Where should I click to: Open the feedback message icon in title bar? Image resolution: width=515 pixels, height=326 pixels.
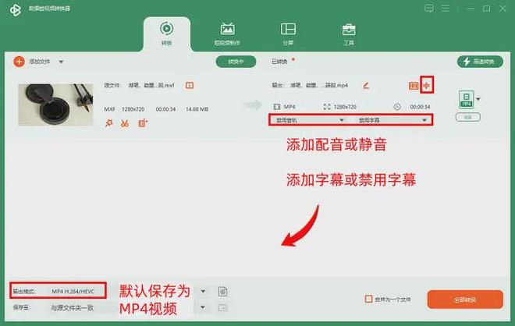(x=428, y=9)
